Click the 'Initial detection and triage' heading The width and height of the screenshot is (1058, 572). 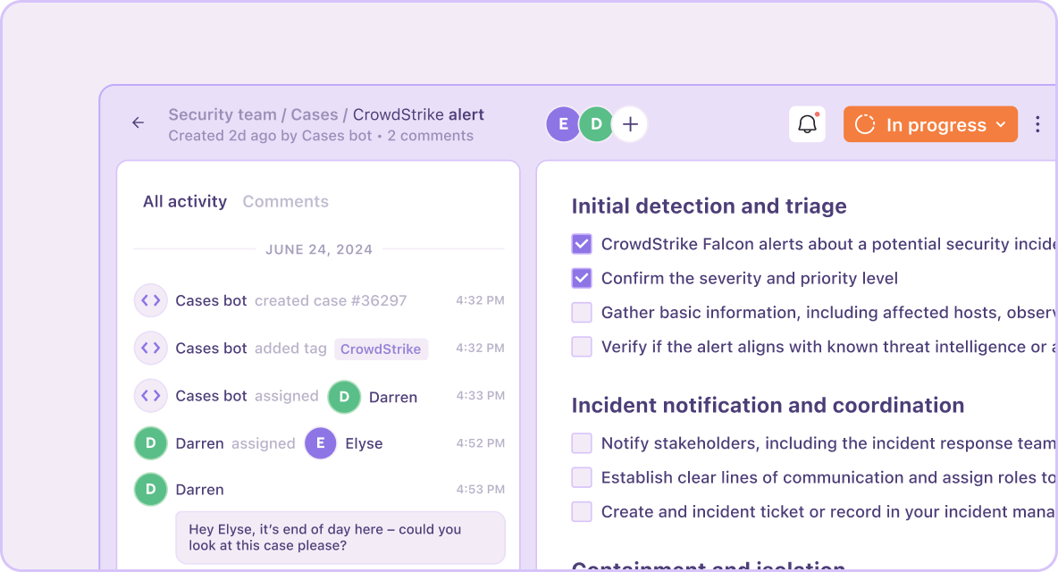coord(710,206)
